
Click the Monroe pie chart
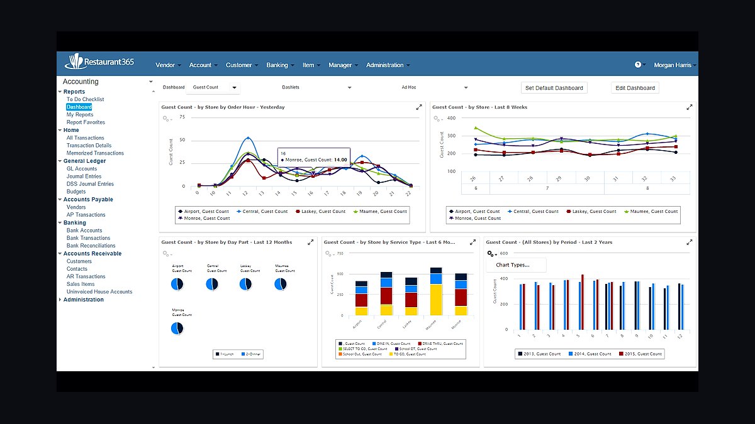[177, 329]
